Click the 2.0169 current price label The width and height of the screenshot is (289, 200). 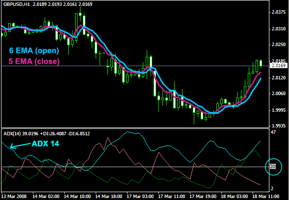tap(279, 66)
